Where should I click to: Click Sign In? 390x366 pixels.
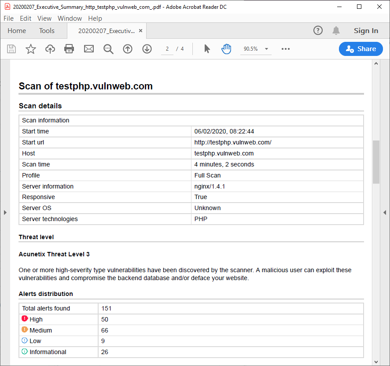coord(366,30)
